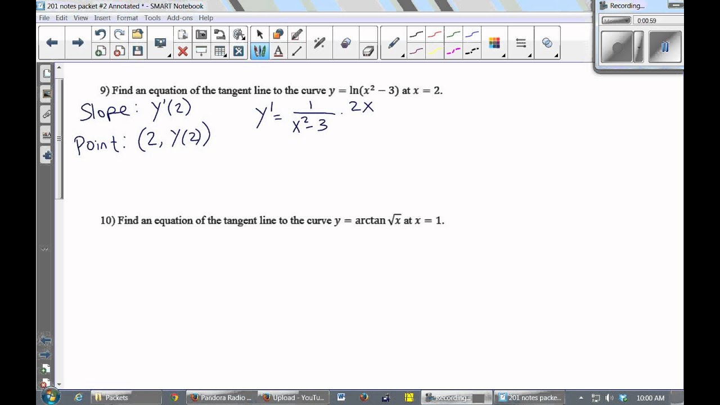Choose the black dashed line style
The height and width of the screenshot is (405, 720).
tap(472, 51)
